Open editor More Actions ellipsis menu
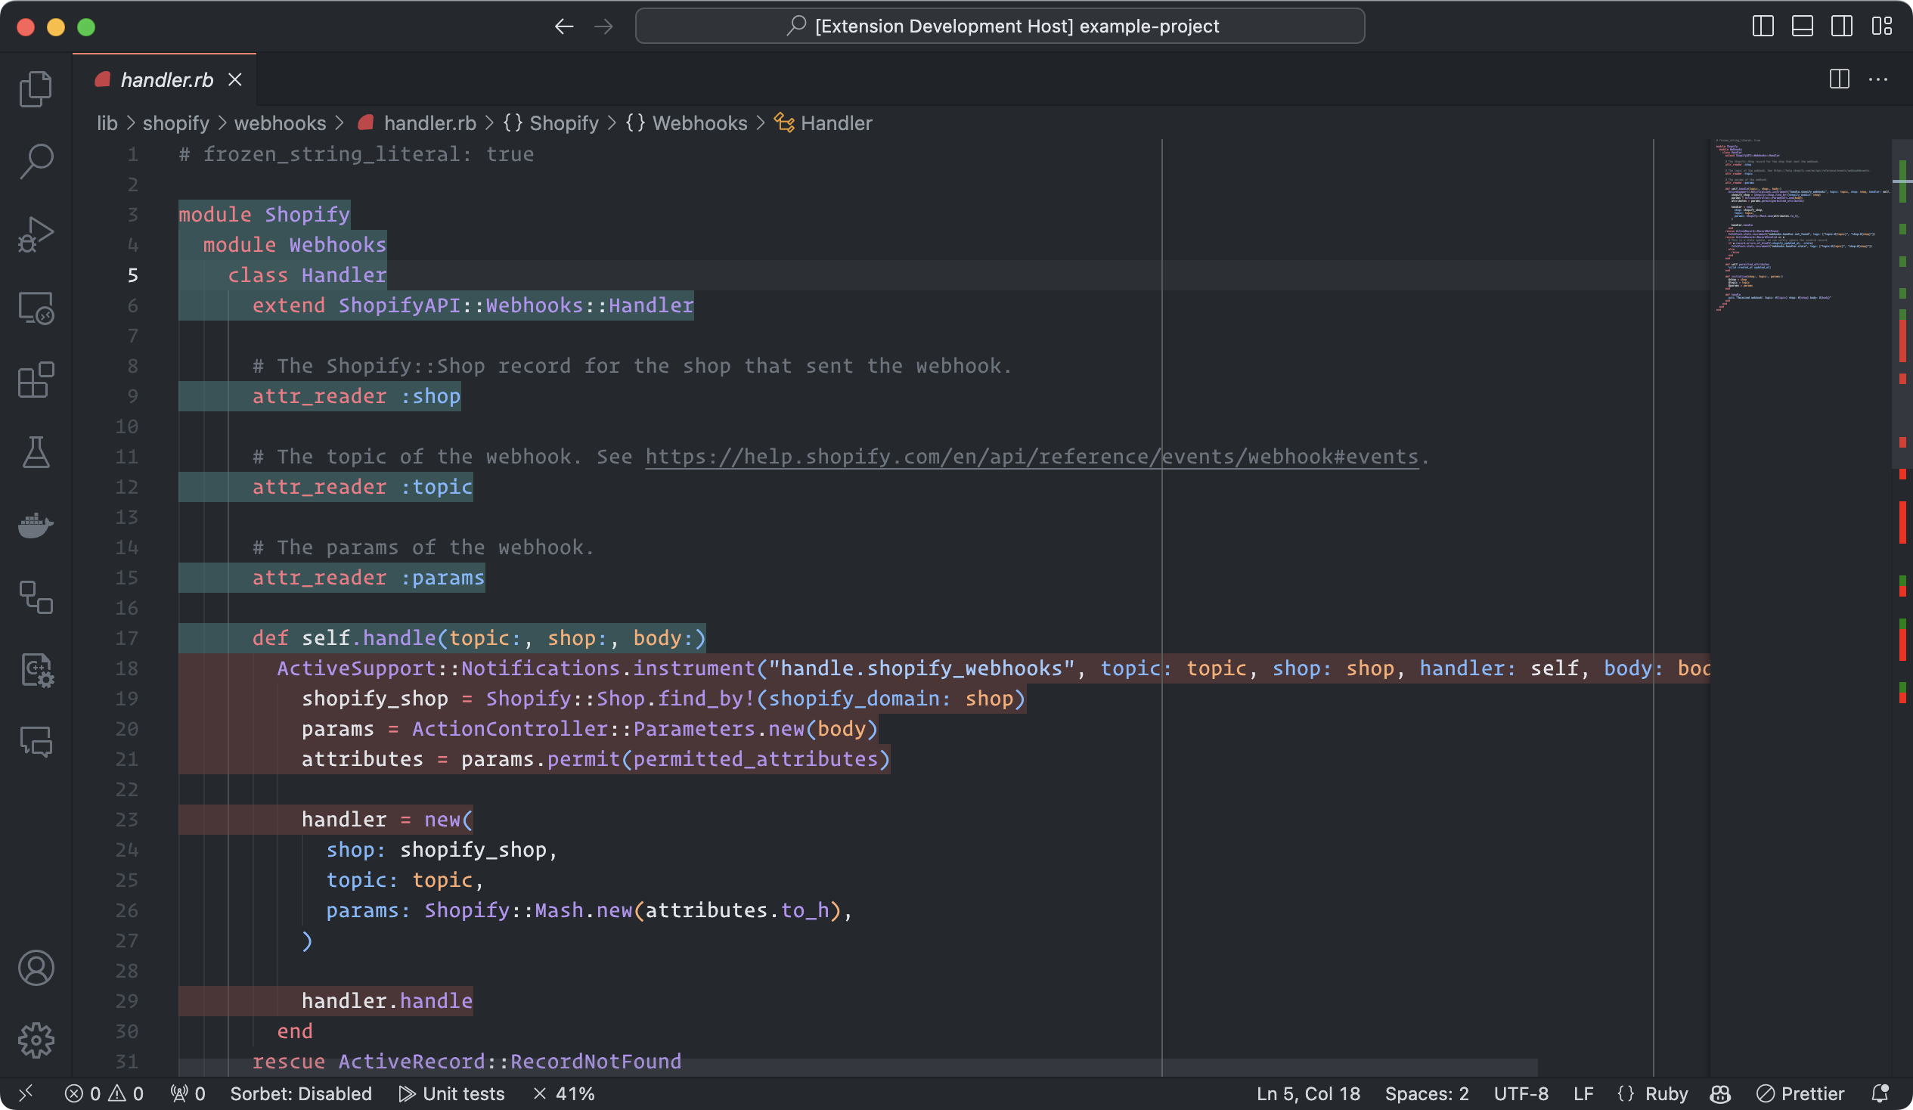 (1878, 79)
